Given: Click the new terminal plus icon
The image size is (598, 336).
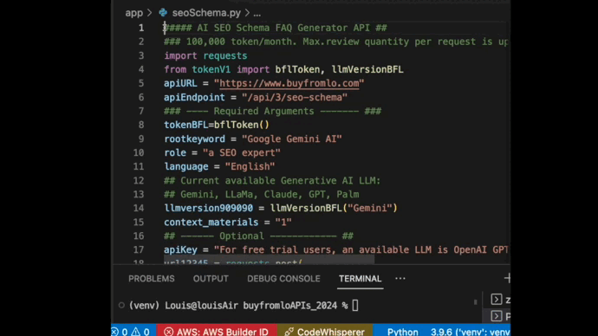Looking at the screenshot, I should [507, 278].
